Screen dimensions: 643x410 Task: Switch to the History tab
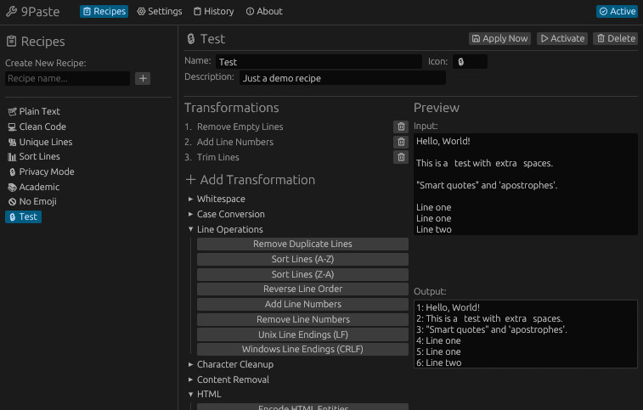[213, 12]
